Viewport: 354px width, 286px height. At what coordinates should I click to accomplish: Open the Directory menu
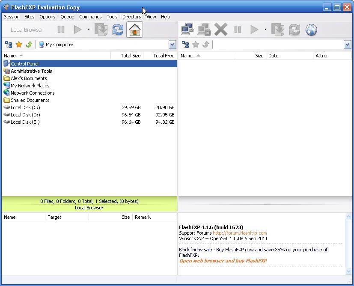coord(131,17)
